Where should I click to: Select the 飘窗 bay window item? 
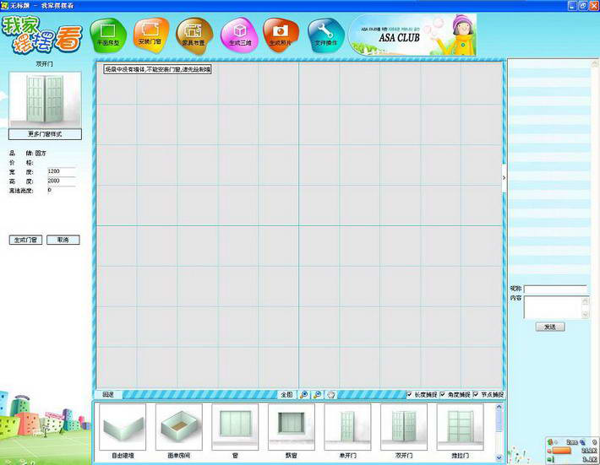pos(292,431)
